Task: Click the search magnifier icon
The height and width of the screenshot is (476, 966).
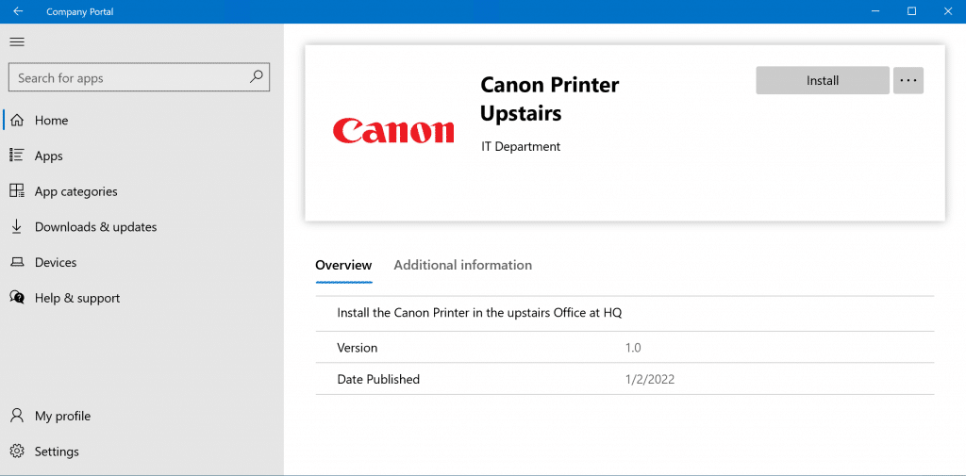Action: (x=257, y=77)
